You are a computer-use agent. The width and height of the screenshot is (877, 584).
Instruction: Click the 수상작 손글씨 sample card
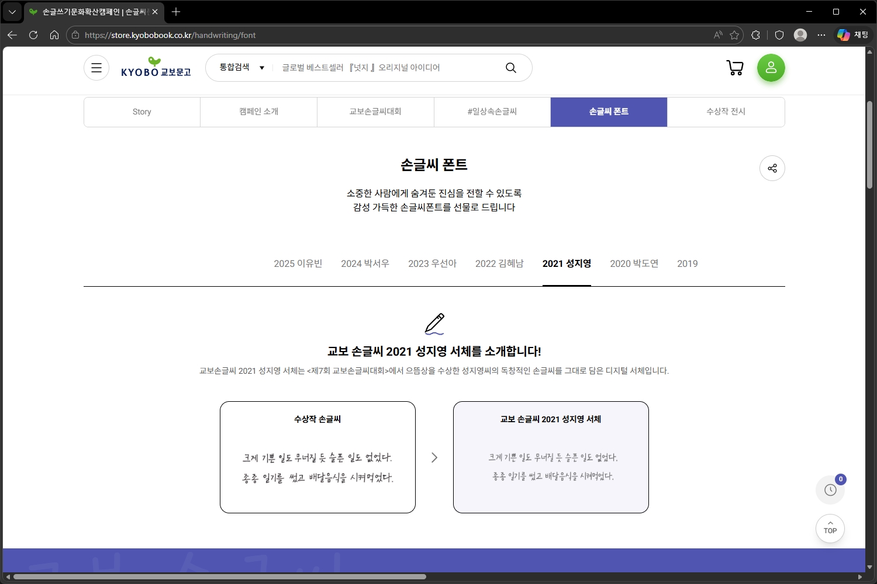pyautogui.click(x=317, y=457)
